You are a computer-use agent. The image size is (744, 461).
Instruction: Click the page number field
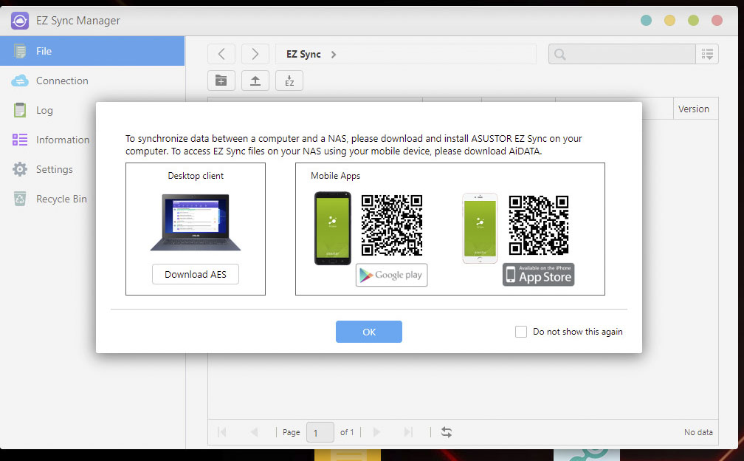click(320, 432)
